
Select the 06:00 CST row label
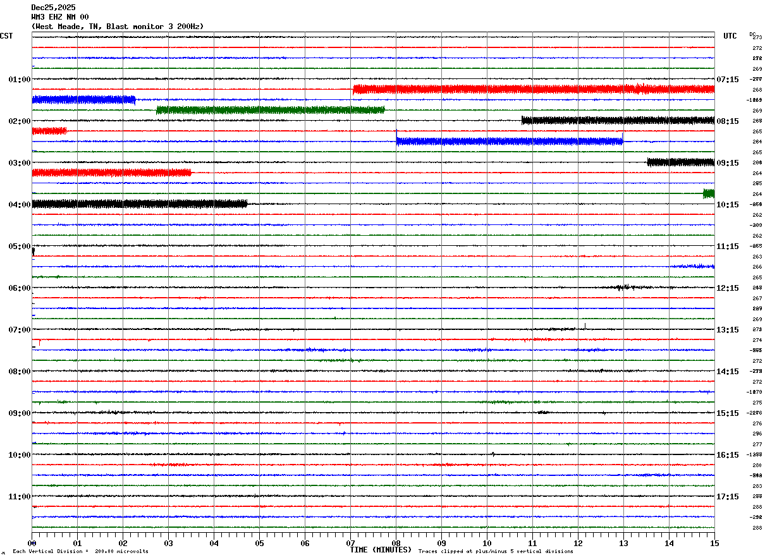[x=20, y=288]
